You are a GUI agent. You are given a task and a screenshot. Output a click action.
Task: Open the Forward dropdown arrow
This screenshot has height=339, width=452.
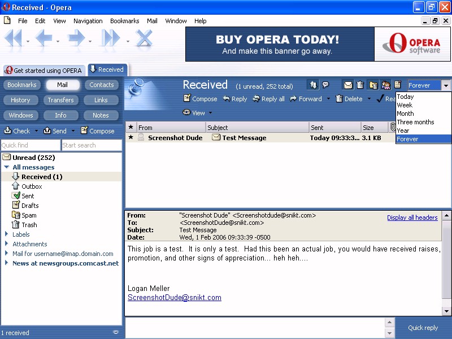point(328,99)
